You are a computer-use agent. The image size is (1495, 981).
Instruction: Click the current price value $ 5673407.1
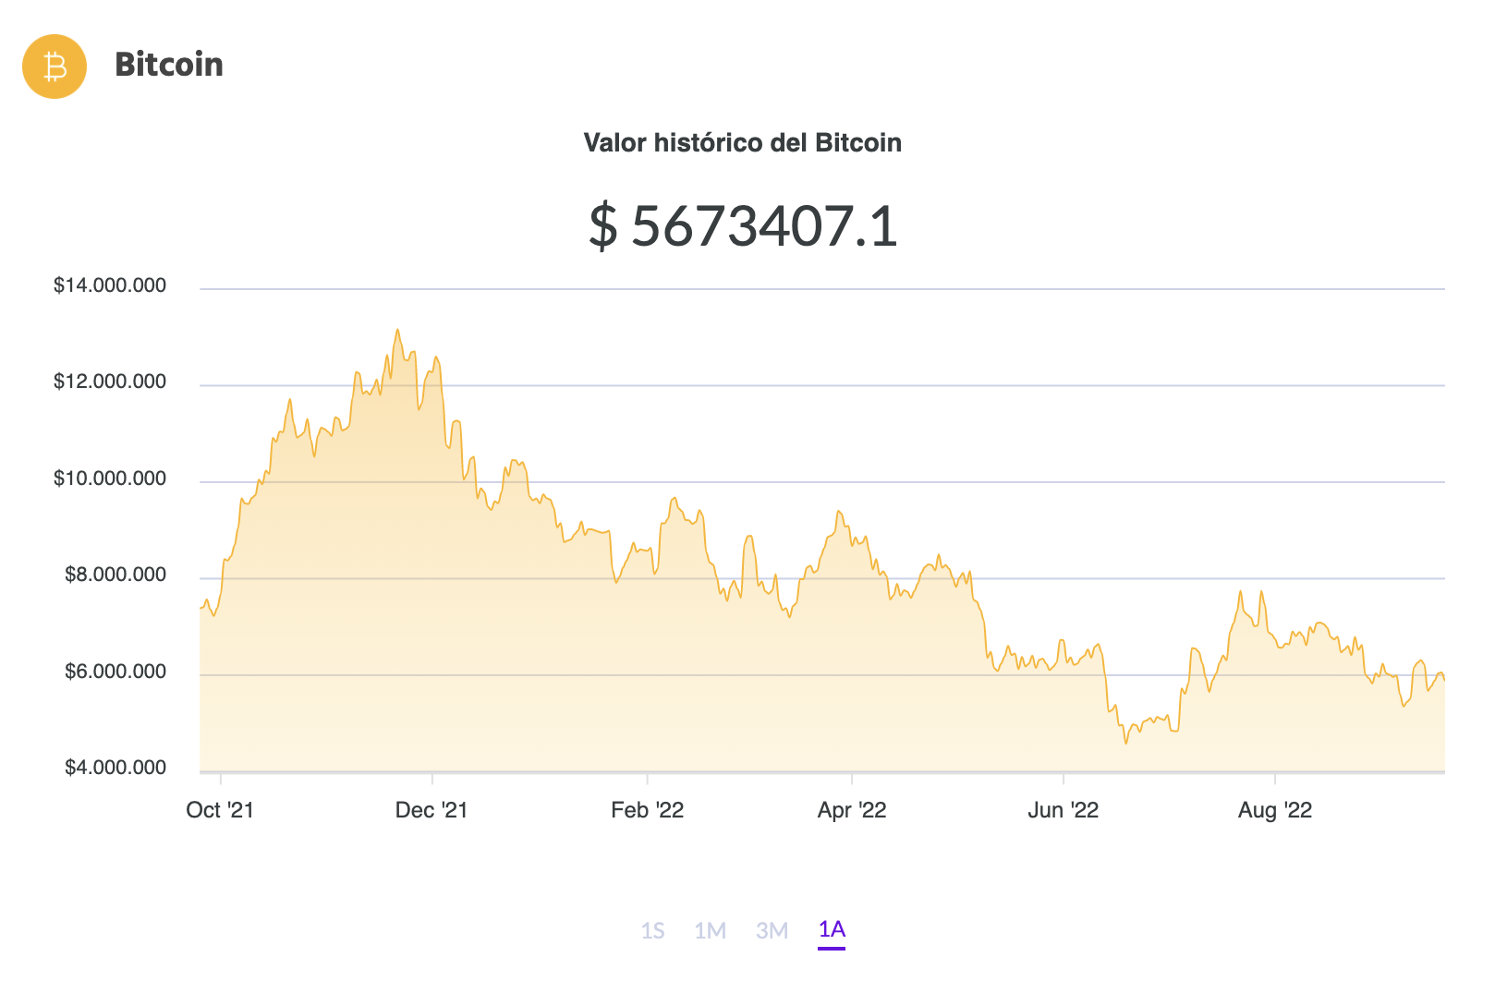point(743,225)
